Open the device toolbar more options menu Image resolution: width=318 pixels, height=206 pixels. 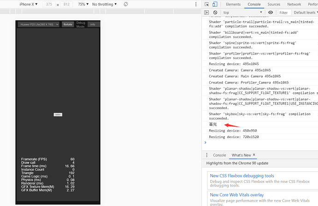tap(196, 4)
